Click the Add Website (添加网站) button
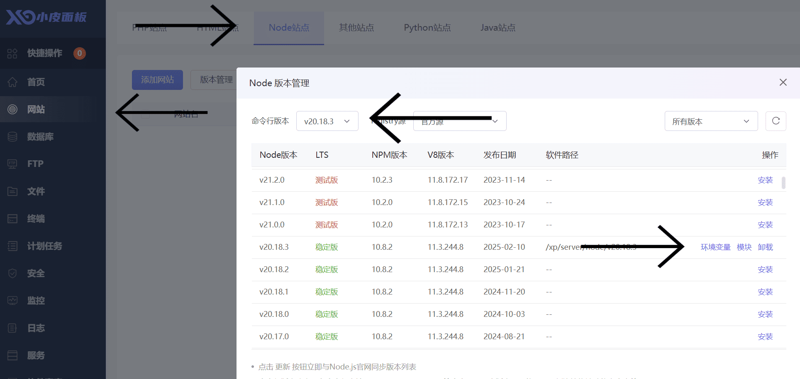800x379 pixels. click(157, 80)
